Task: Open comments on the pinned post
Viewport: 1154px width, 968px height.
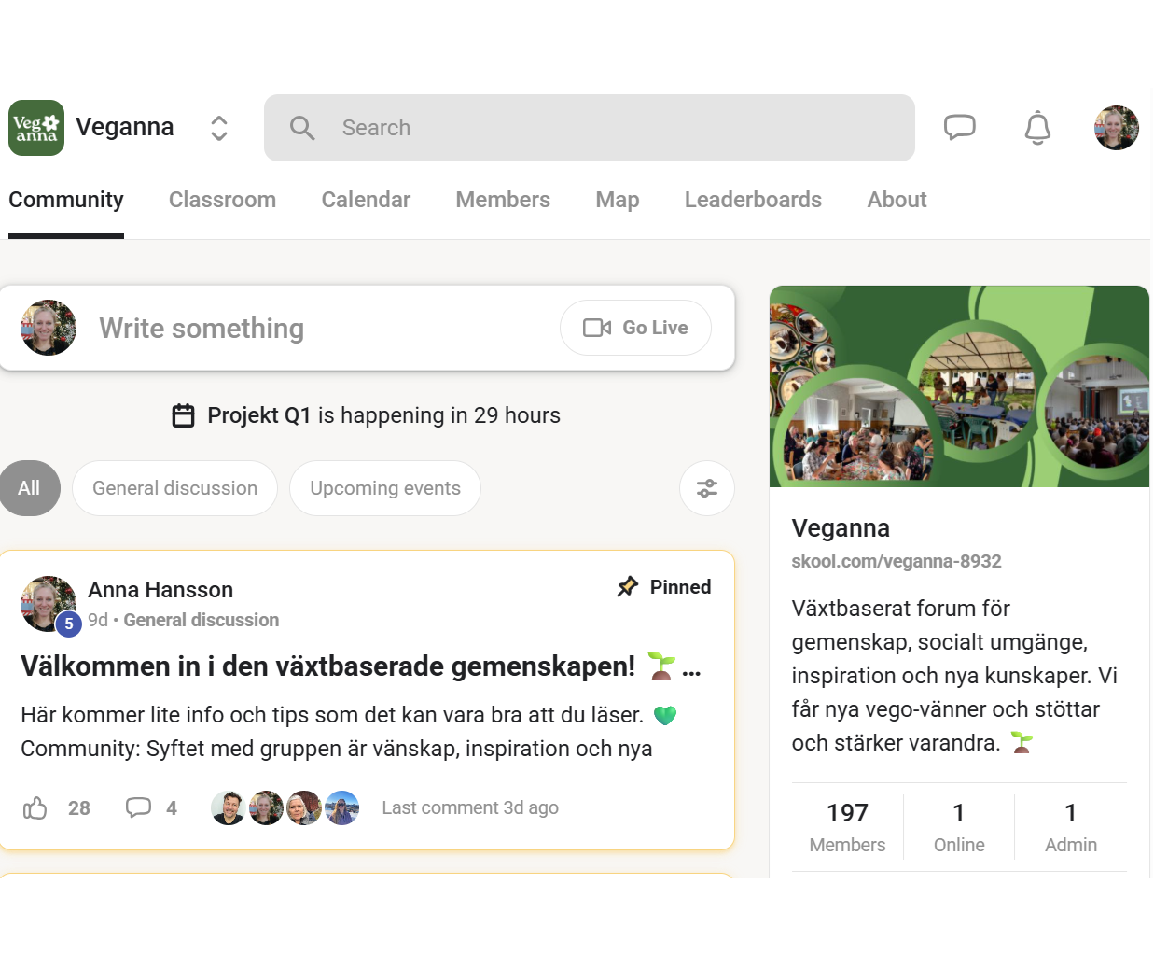Action: tap(139, 808)
